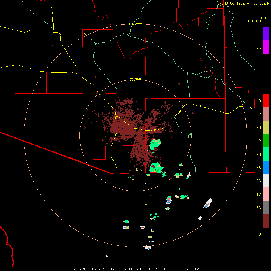This screenshot has height=271, width=271.
Task: Click the '[CLAS]' units label
Action: (x=254, y=21)
